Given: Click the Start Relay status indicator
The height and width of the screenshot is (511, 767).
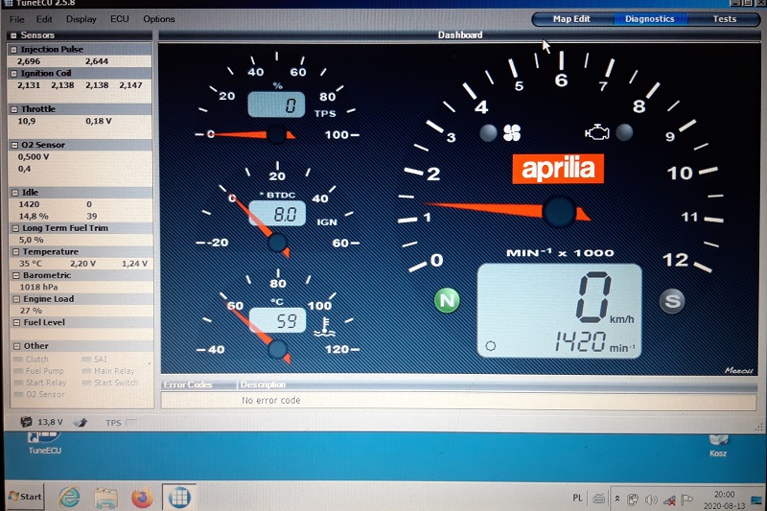Looking at the screenshot, I should tap(18, 383).
